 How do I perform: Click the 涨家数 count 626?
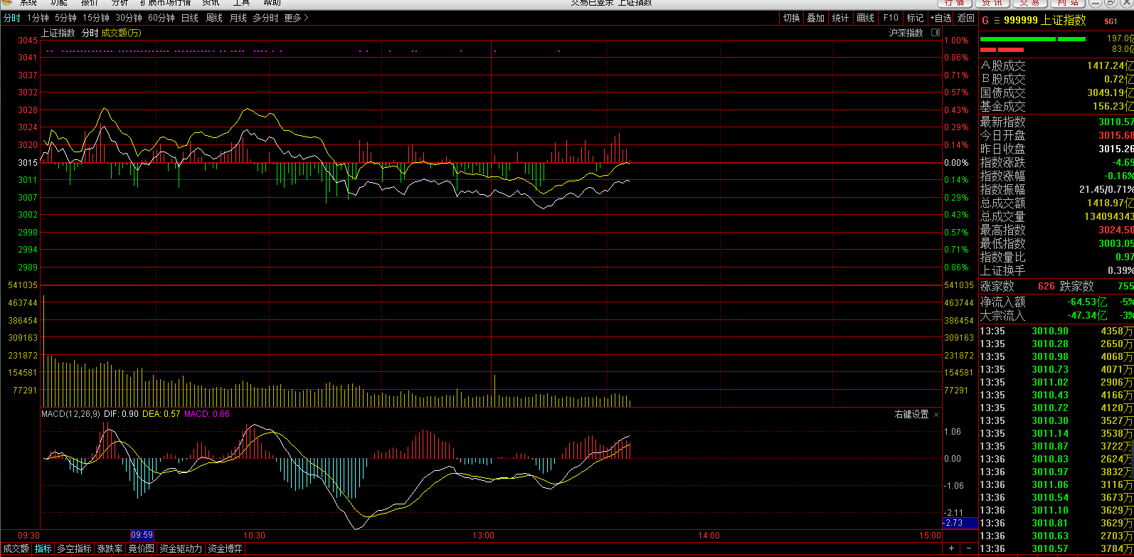(x=1046, y=286)
